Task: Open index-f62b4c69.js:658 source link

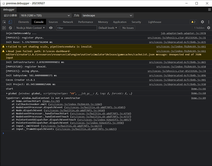Action: click(181, 67)
